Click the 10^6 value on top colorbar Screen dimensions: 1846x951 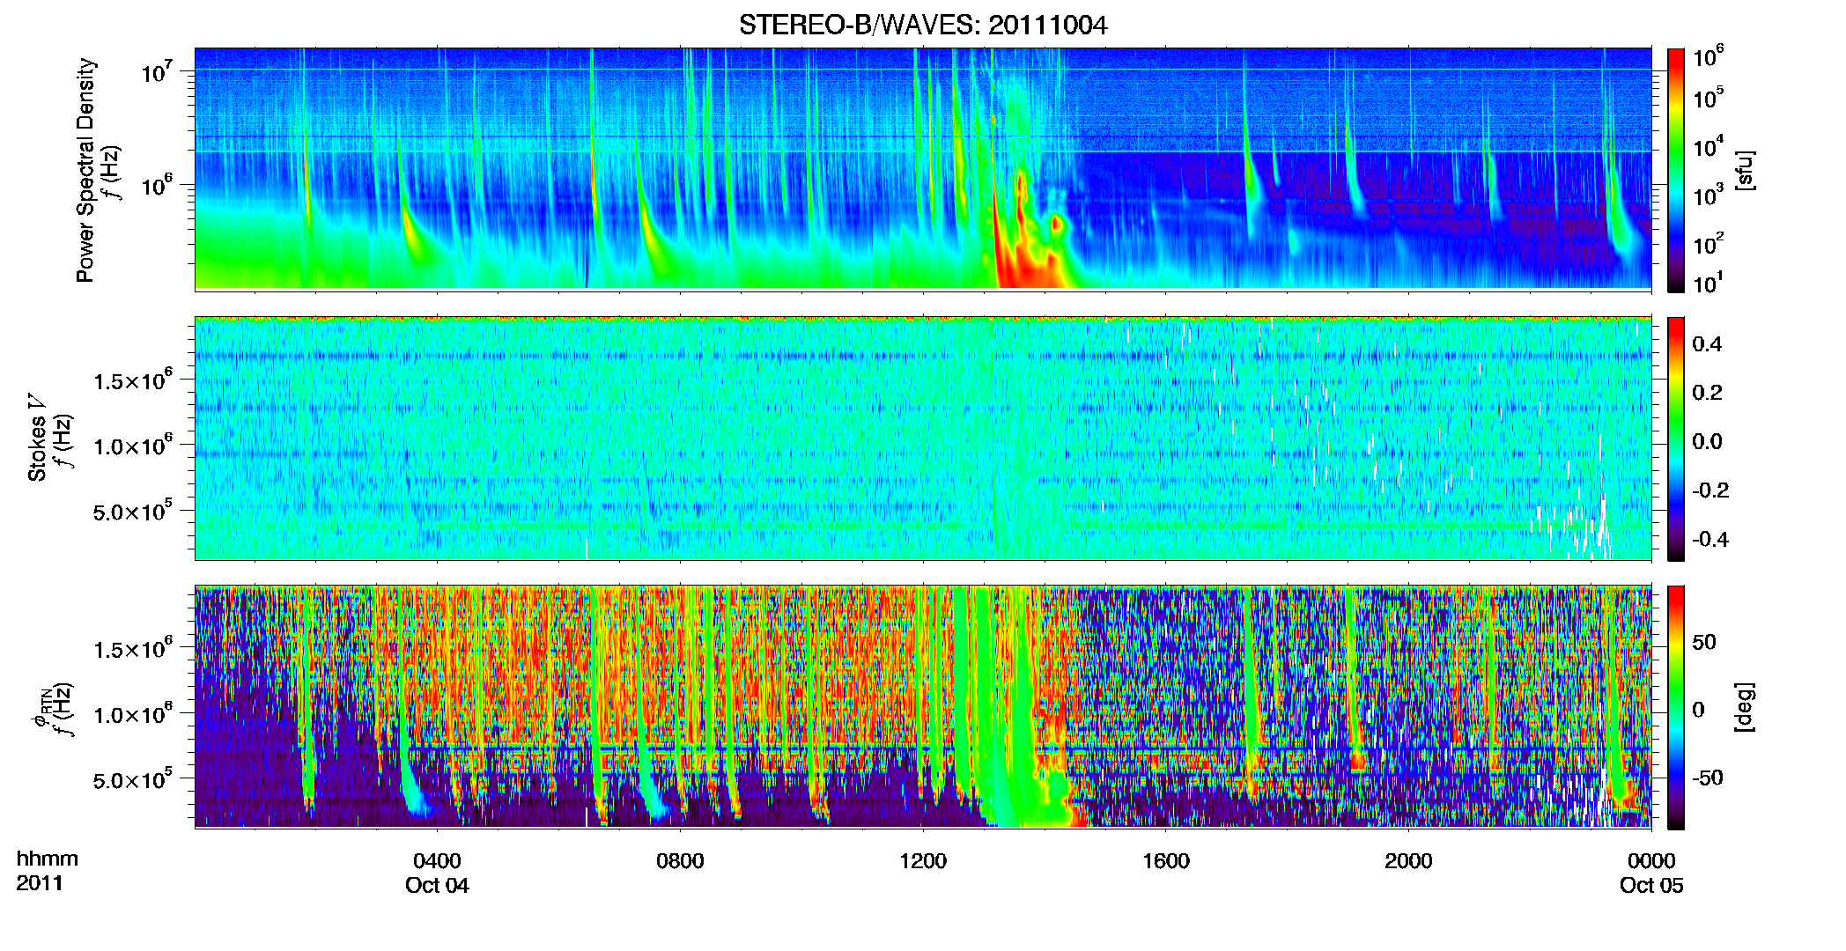click(1709, 58)
